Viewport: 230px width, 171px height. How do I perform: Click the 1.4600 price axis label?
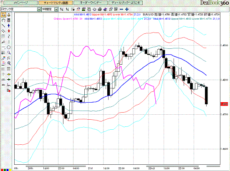(224, 149)
